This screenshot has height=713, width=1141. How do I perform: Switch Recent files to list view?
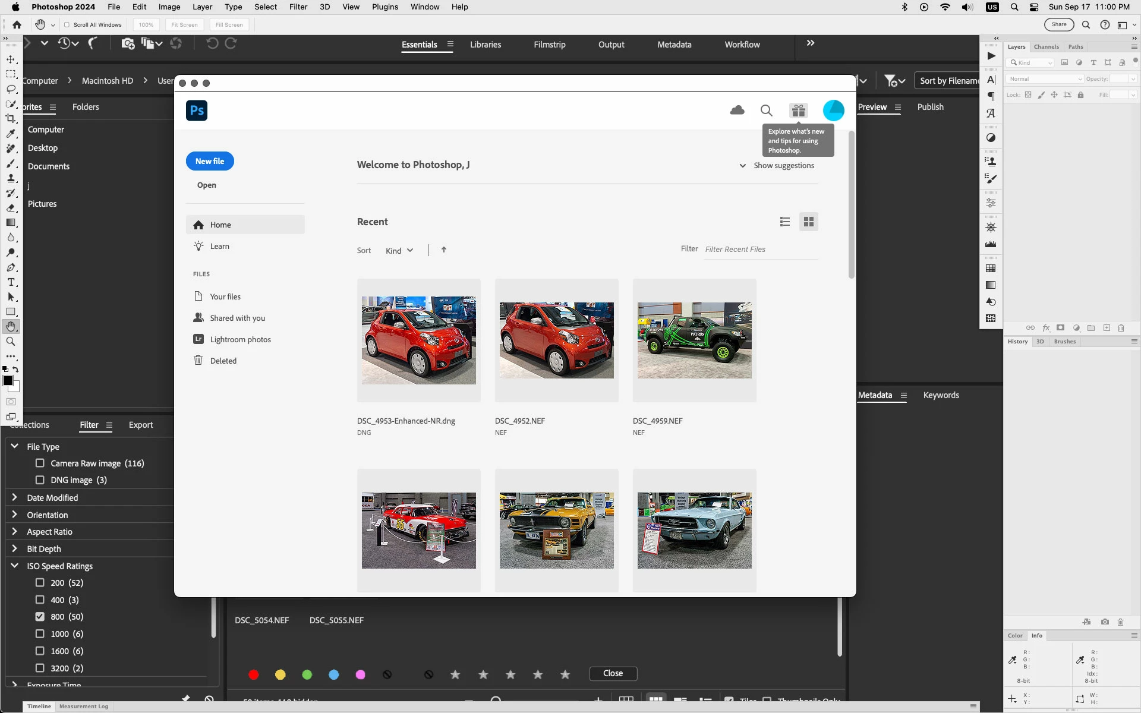click(x=784, y=222)
